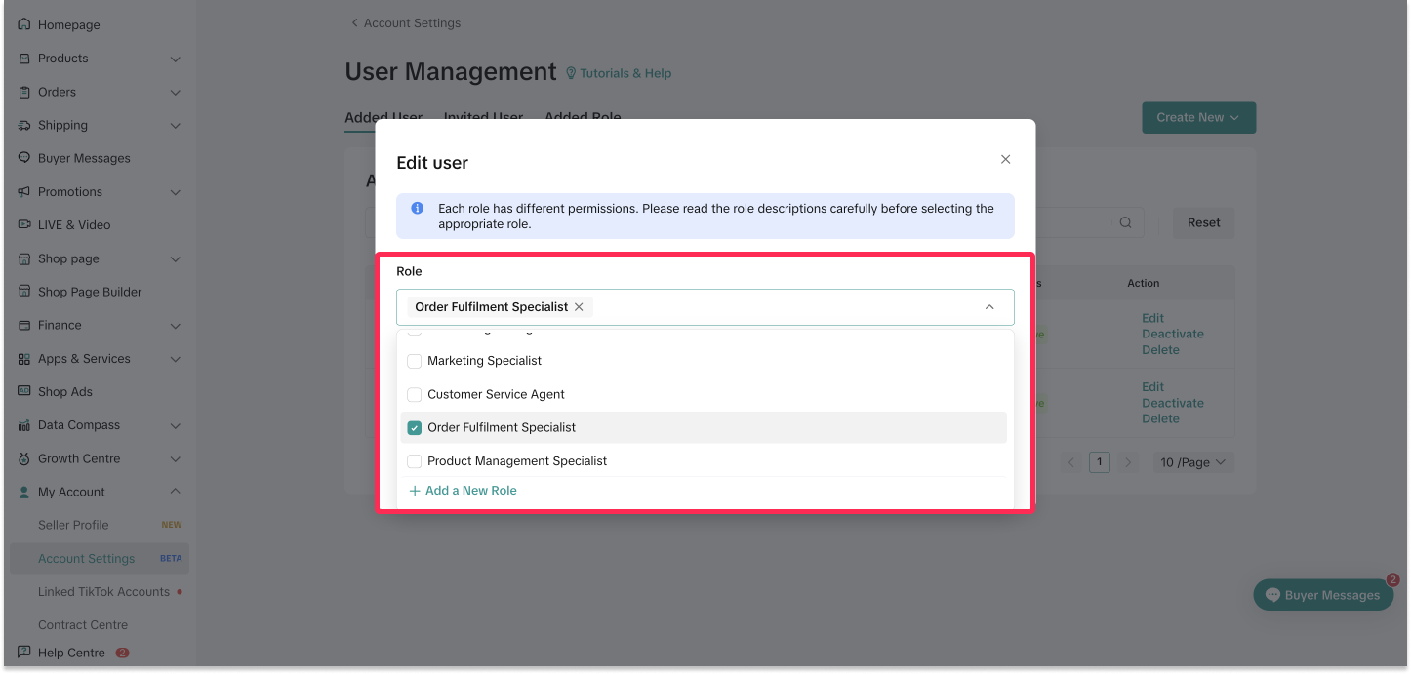Remove the Order Fulfilment Specialist tag
The height and width of the screenshot is (674, 1411).
tap(579, 307)
